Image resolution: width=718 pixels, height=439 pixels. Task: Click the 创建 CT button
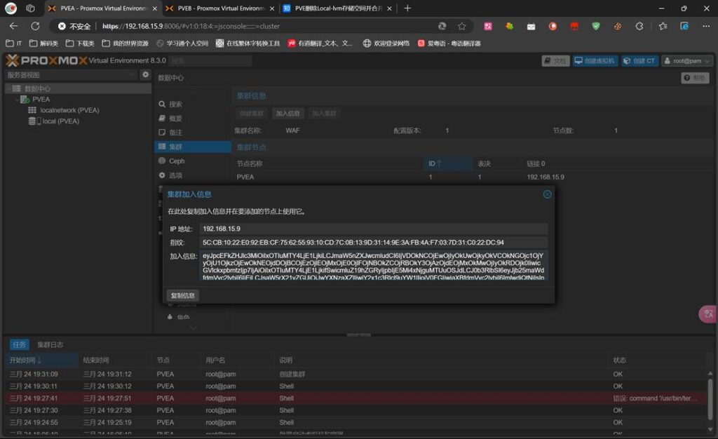(639, 61)
